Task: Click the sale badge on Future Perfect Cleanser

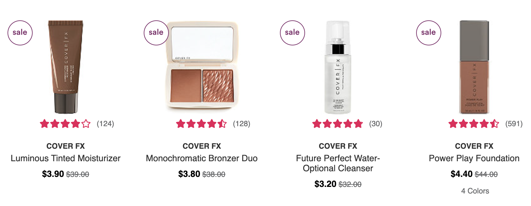Action: [x=292, y=33]
